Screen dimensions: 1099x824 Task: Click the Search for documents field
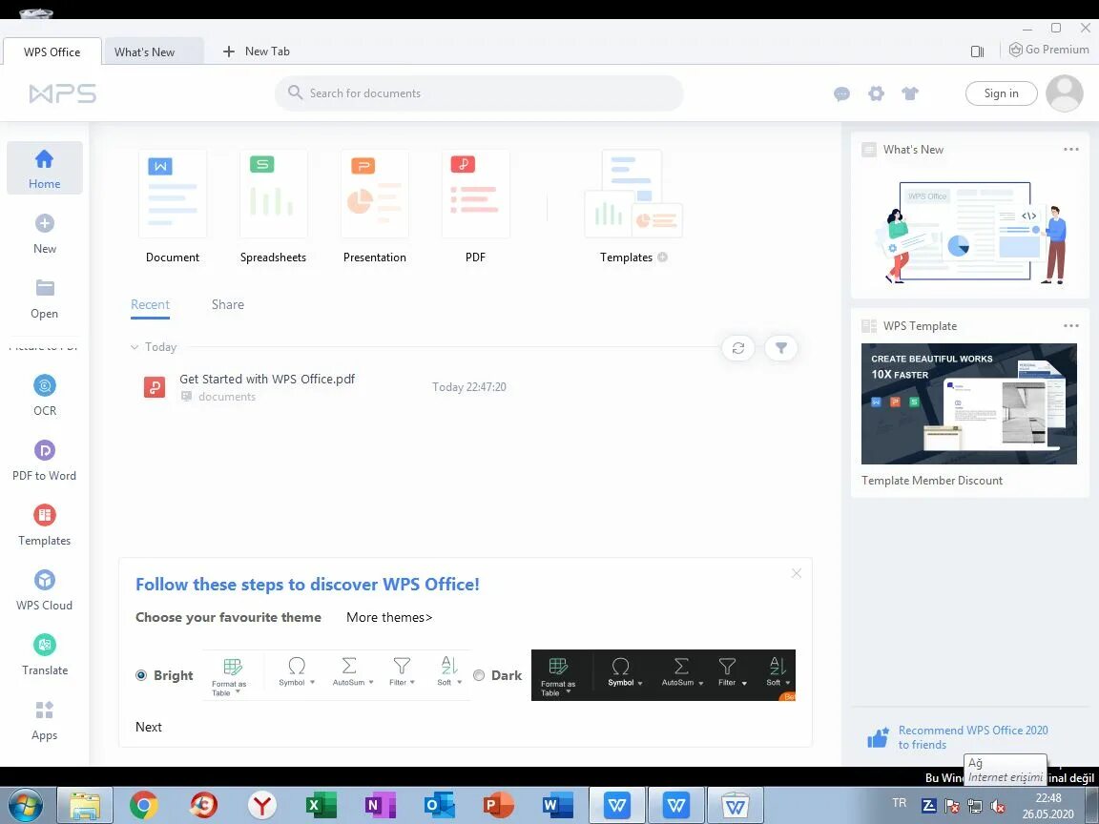point(479,93)
